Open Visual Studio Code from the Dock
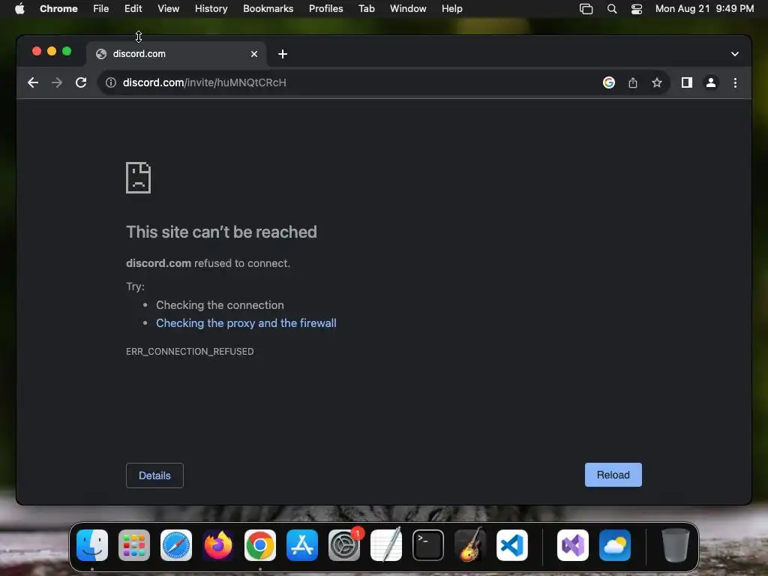The image size is (768, 576). click(512, 545)
